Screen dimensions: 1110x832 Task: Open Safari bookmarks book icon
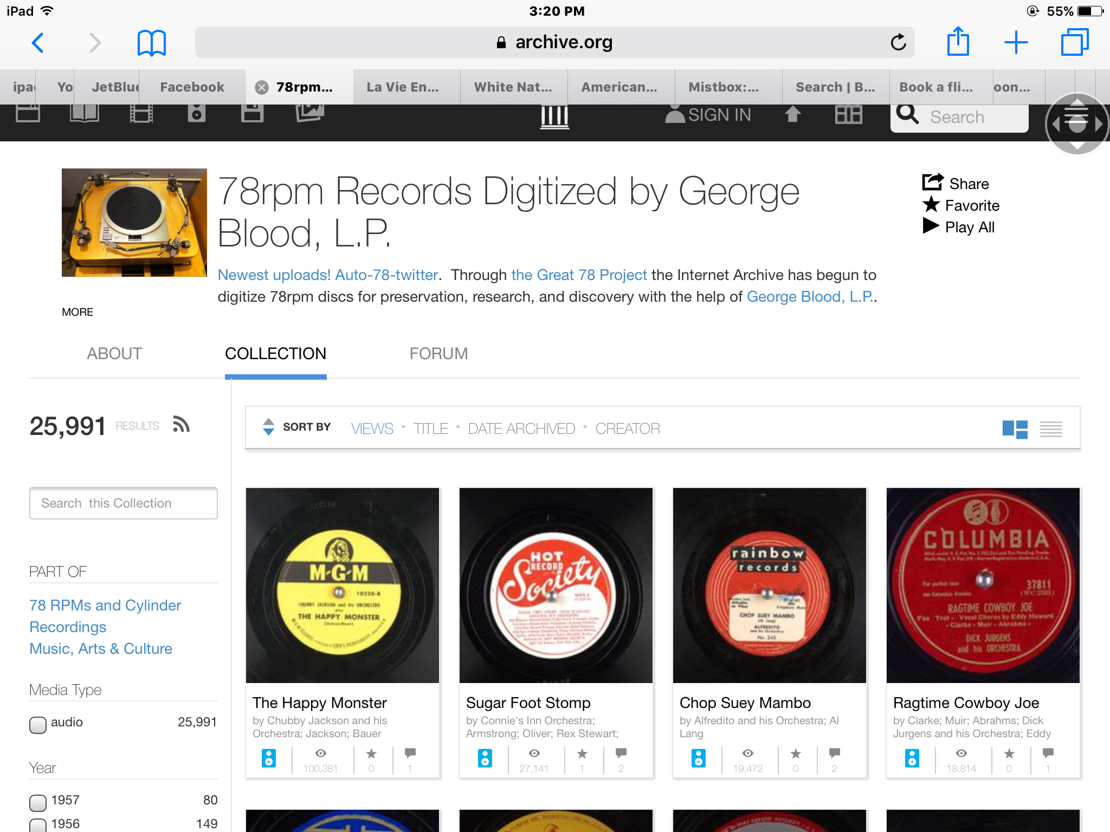pyautogui.click(x=151, y=43)
